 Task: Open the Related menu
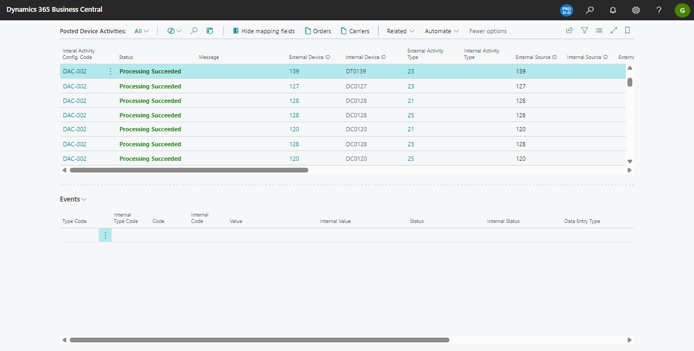401,31
